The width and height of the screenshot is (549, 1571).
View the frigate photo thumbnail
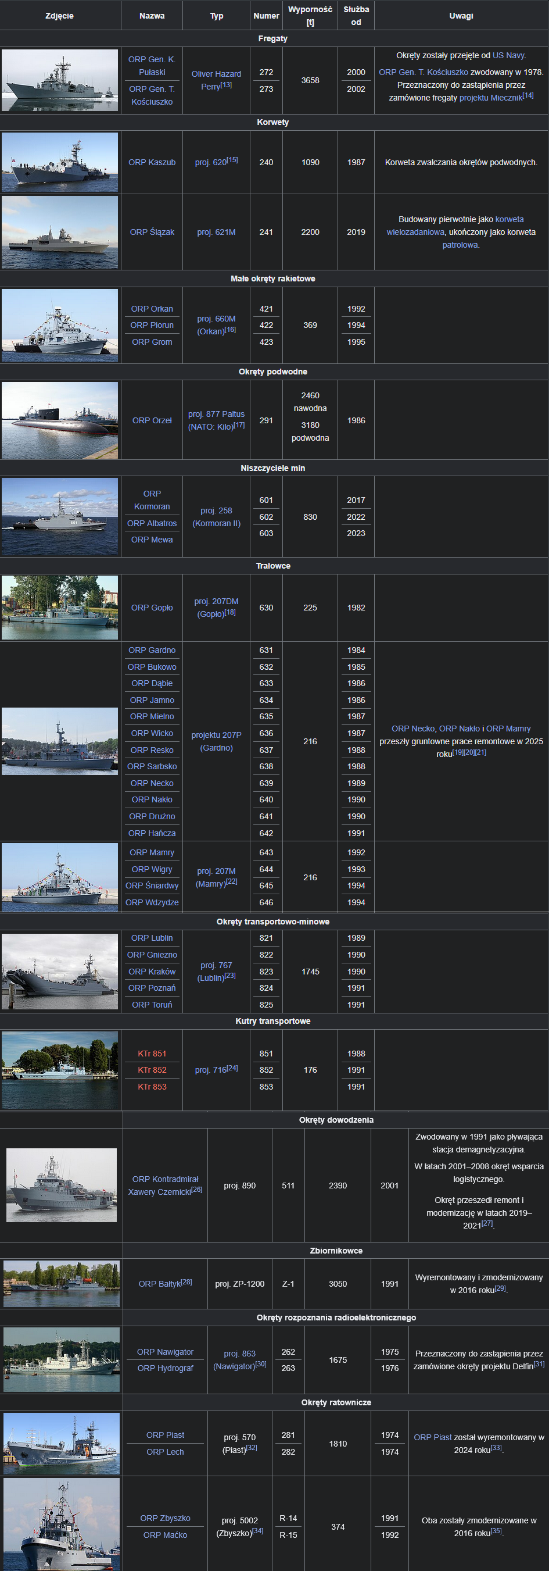[x=60, y=80]
